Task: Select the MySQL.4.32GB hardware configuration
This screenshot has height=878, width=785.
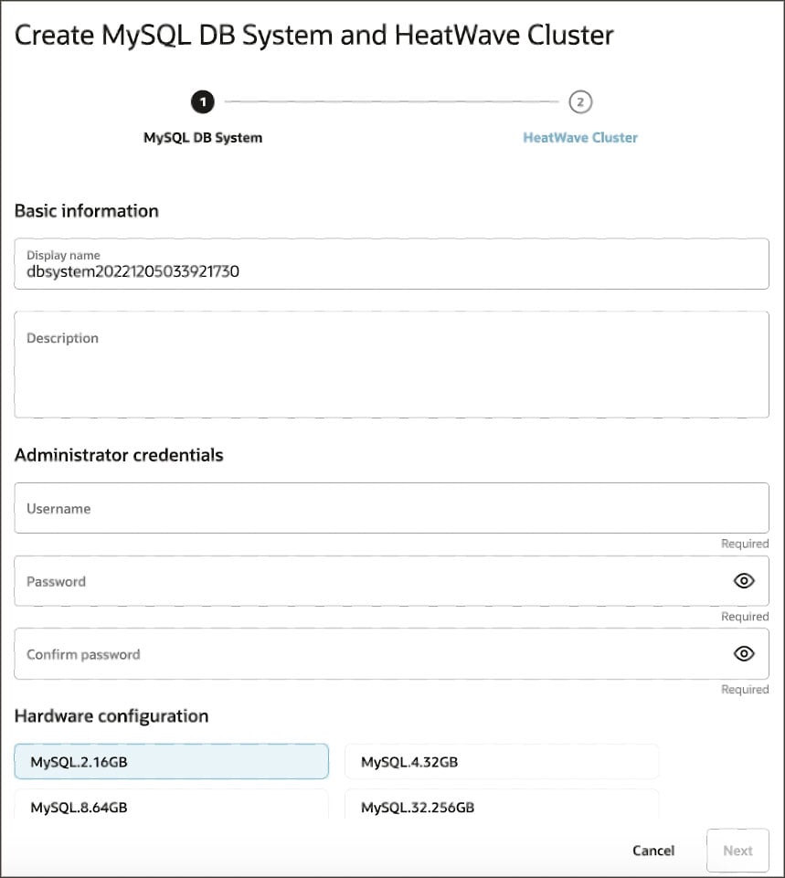Action: [501, 760]
